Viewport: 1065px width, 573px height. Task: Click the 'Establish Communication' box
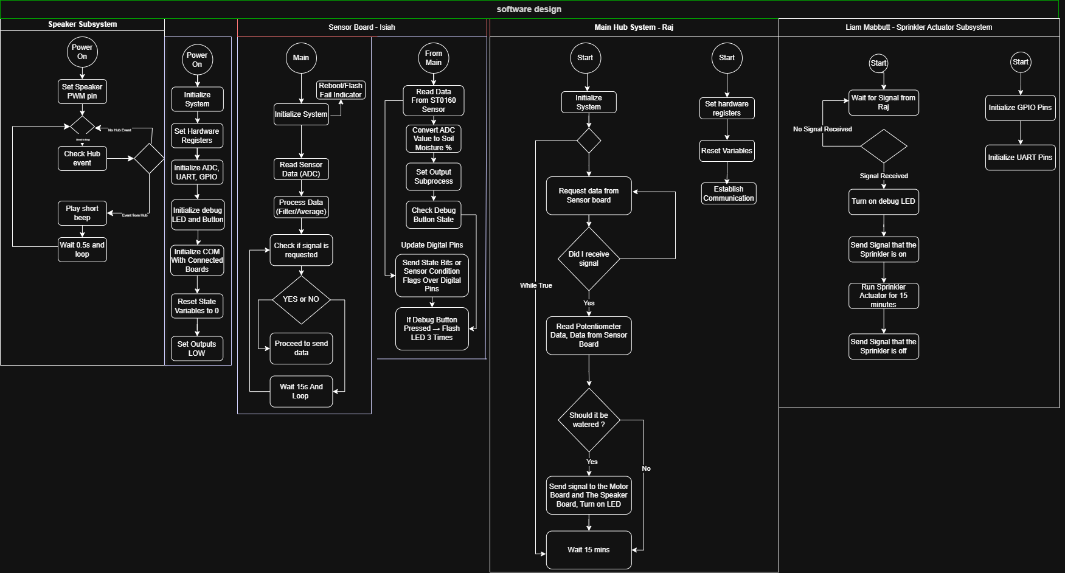(x=727, y=193)
